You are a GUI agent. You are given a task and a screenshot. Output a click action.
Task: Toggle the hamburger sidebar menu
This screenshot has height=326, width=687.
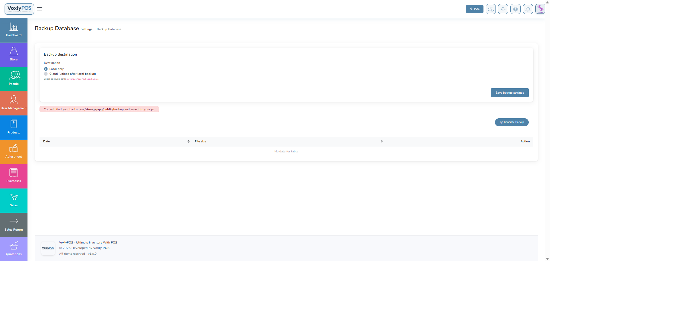pyautogui.click(x=40, y=9)
